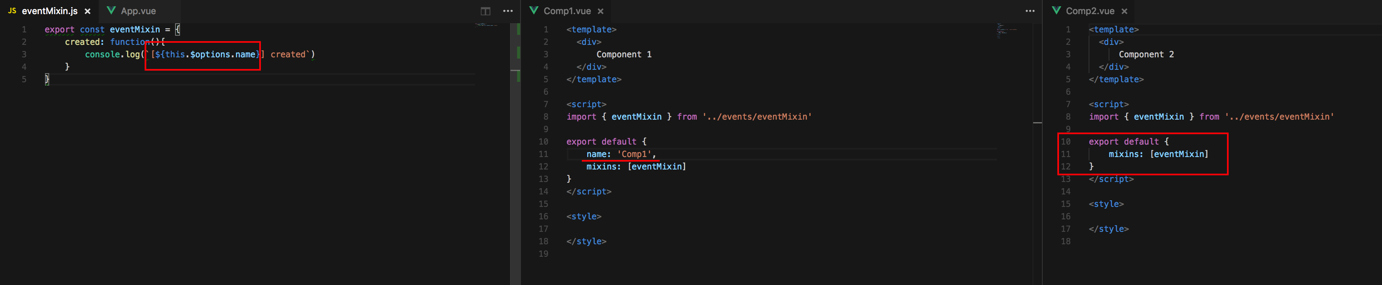Open more actions in eventMixin.js editor

click(508, 11)
